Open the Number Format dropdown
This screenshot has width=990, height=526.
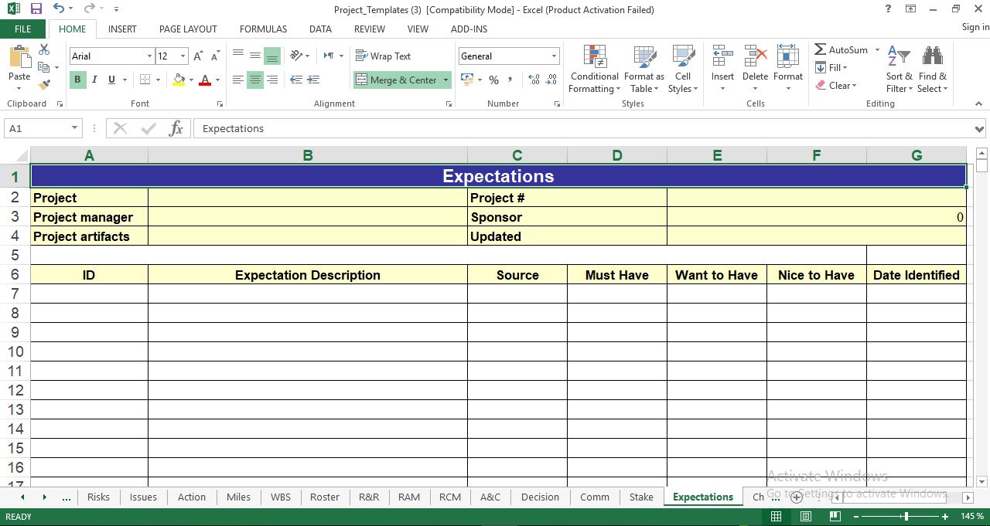[x=554, y=56]
